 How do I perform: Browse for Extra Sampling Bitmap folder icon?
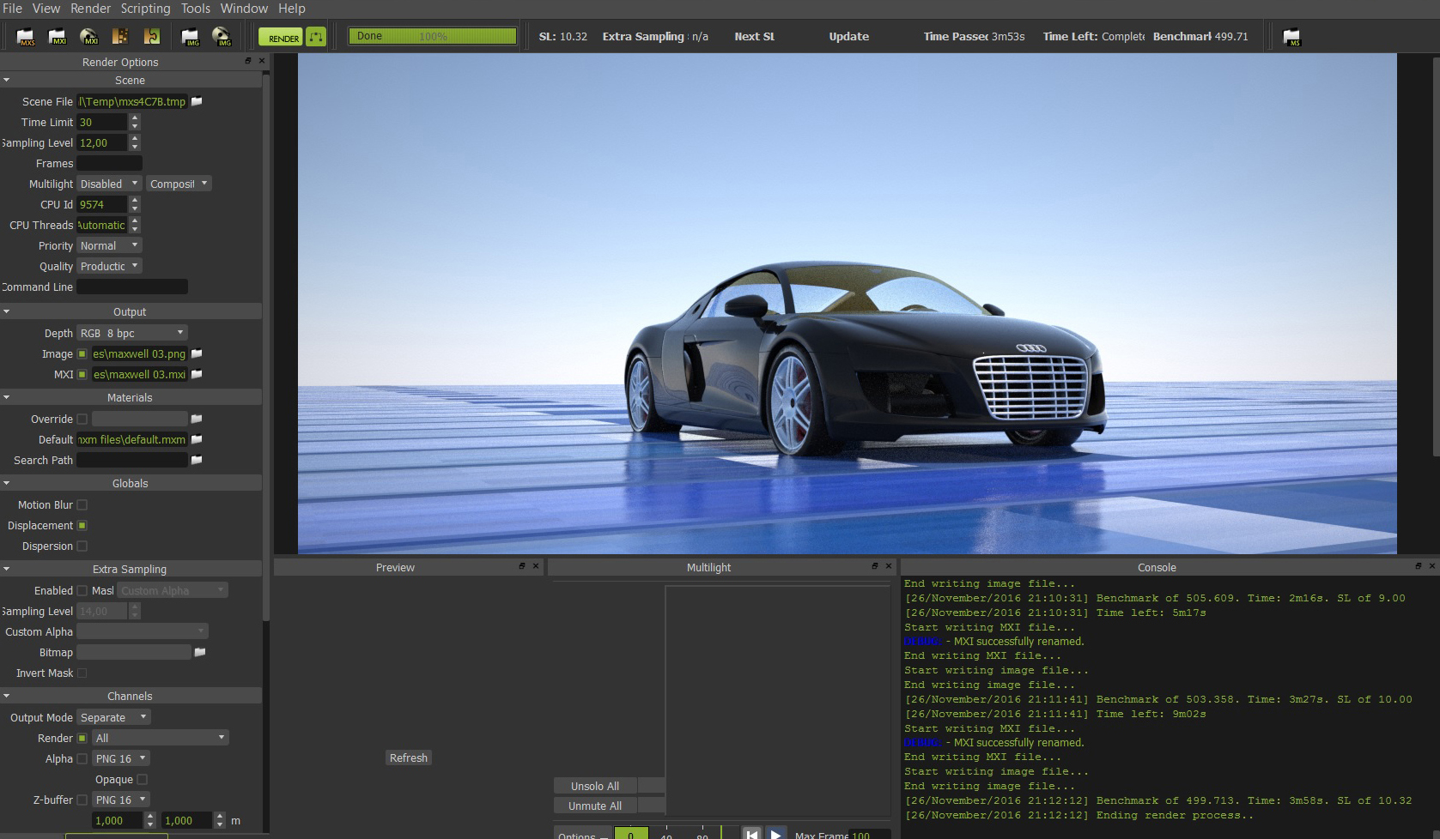point(200,652)
